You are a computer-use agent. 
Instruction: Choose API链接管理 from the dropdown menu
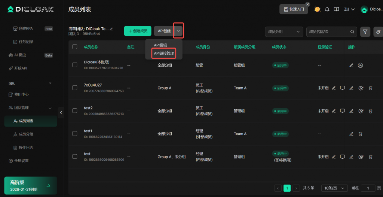tap(164, 54)
